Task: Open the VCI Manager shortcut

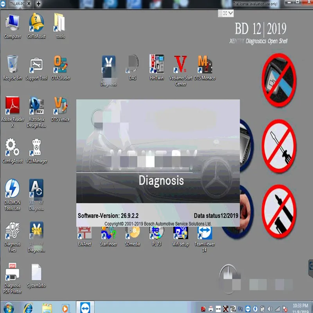Action: point(36,151)
